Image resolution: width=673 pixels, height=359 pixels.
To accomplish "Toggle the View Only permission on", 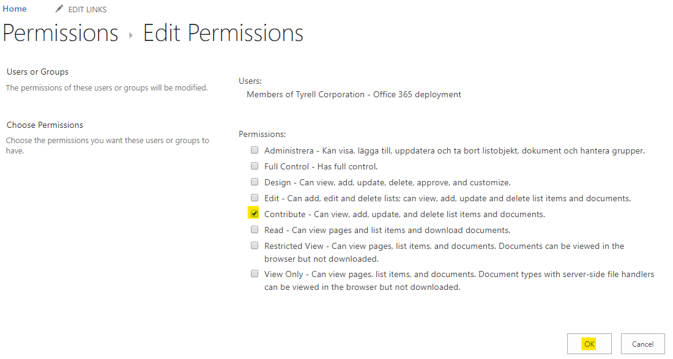I will pyautogui.click(x=254, y=273).
